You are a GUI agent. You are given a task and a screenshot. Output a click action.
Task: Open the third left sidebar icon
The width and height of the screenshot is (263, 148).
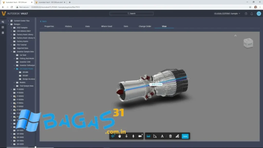[x=3, y=33]
